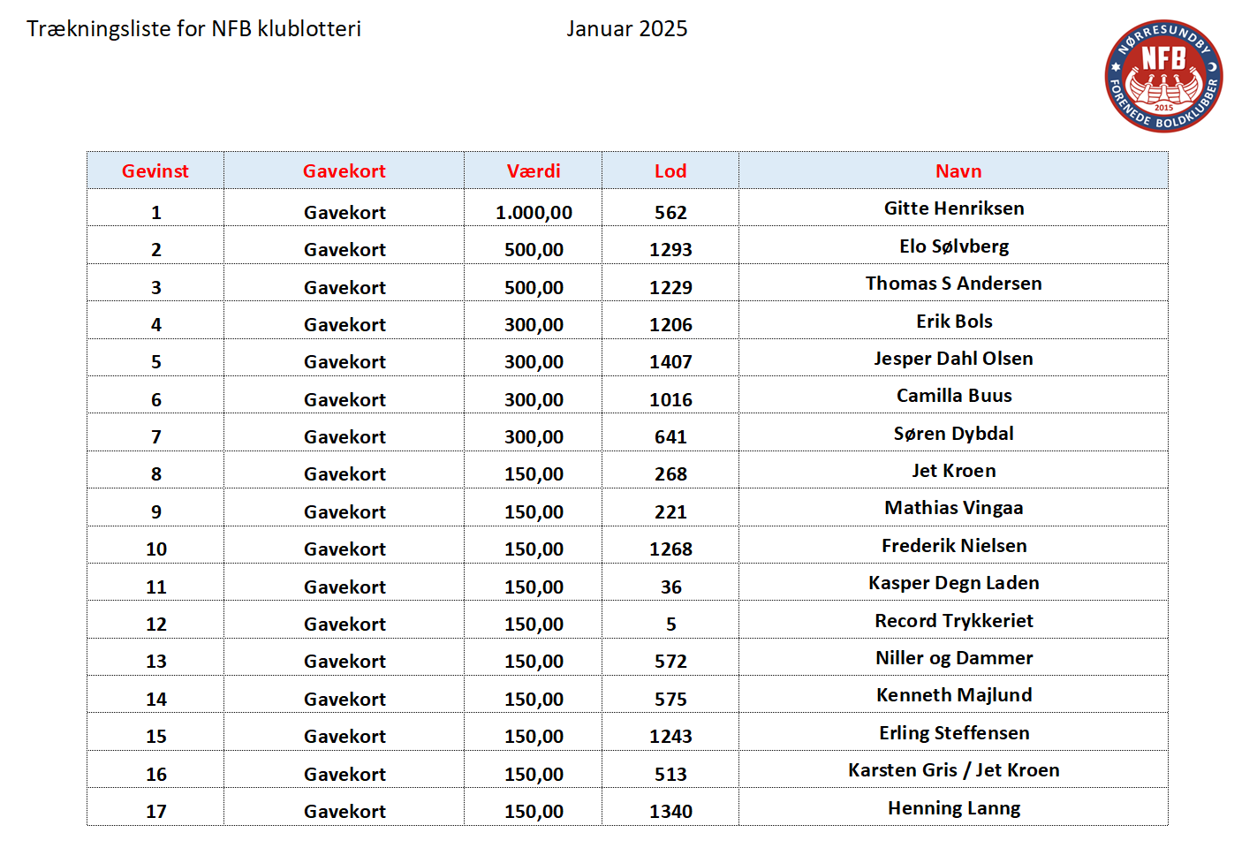Viewport: 1257px width, 848px height.
Task: Click the Record Trykkeriet cell
Action: (954, 621)
